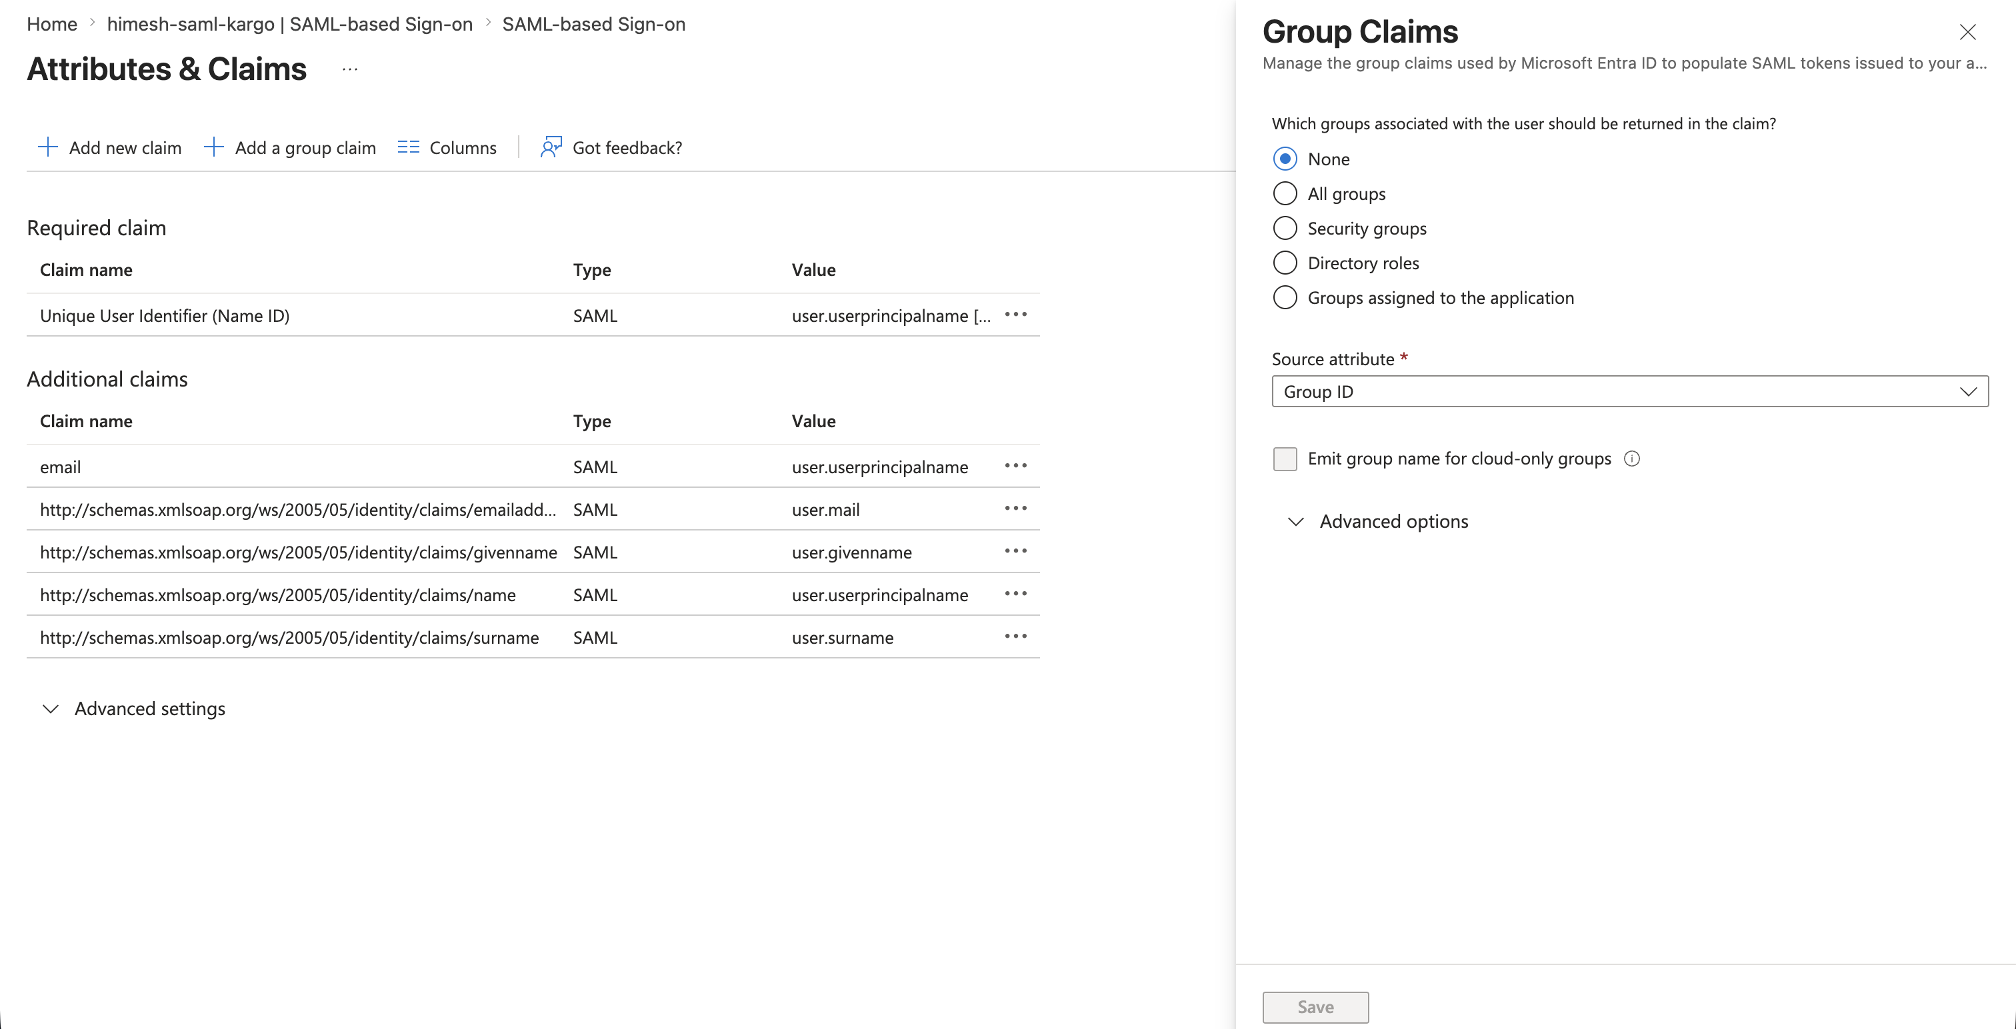Open the identity/claims/name URL row

click(533, 594)
